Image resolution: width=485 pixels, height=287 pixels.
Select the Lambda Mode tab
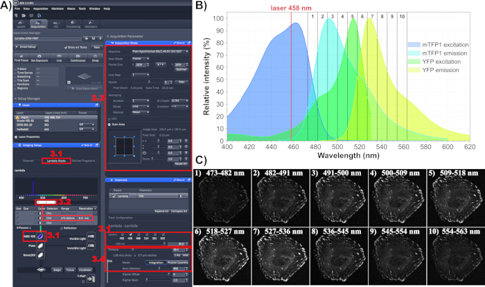pos(56,161)
